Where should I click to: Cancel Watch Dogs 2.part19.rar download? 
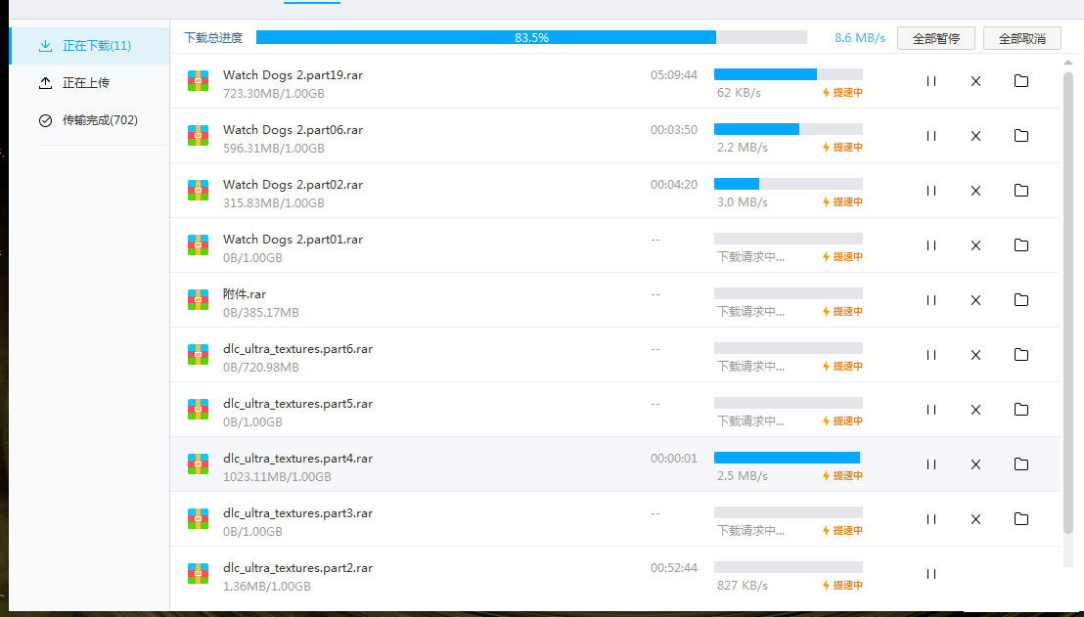(x=975, y=81)
